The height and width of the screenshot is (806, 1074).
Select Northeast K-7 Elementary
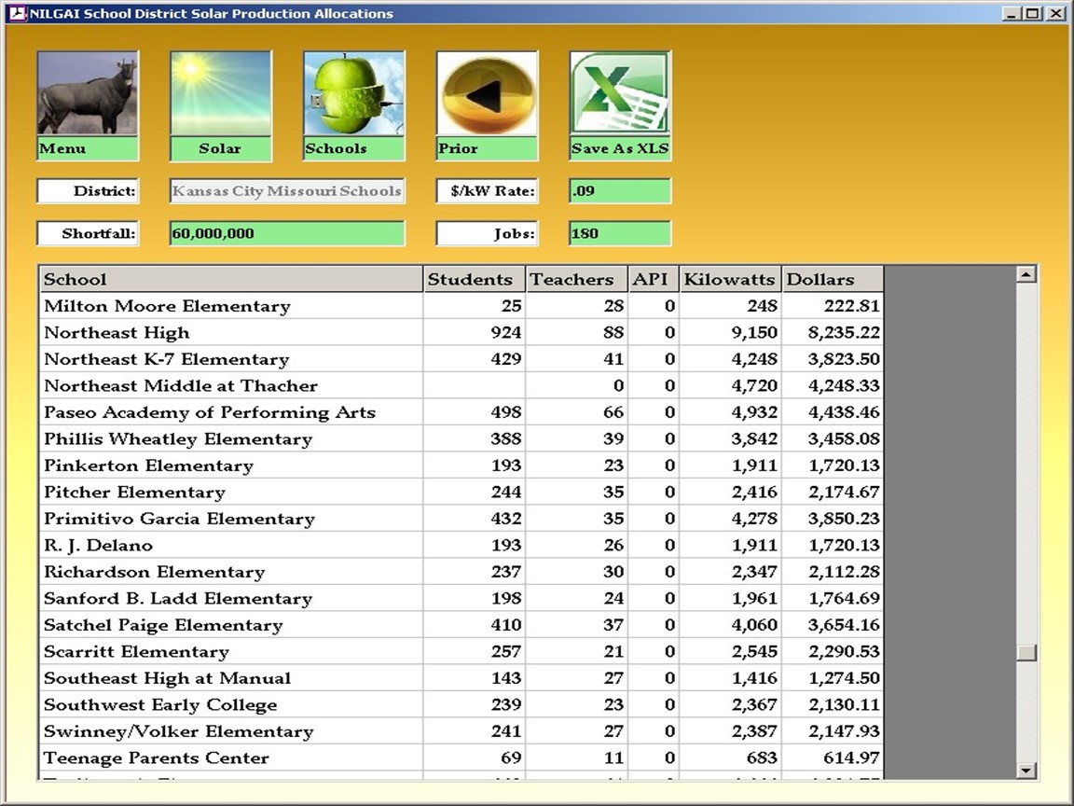point(461,359)
